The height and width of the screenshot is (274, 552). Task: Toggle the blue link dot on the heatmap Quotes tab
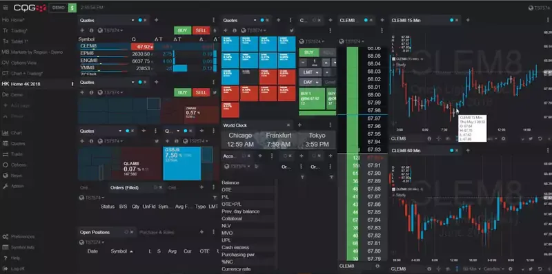tap(262, 21)
